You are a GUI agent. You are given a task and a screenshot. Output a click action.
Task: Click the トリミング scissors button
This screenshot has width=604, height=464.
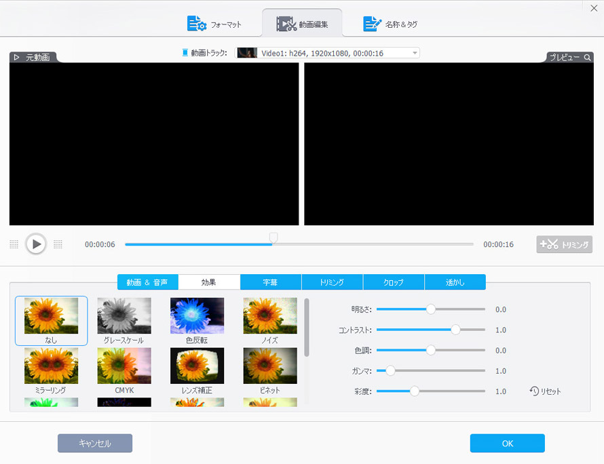tap(564, 245)
